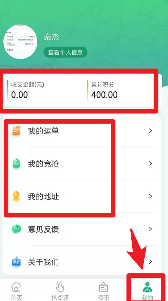Image resolution: width=168 pixels, height=301 pixels.
Task: Expand the 我的竞抢 row chevron
Action: tap(150, 164)
